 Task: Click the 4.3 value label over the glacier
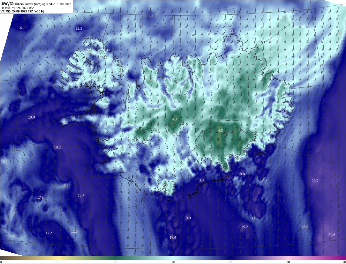(175, 119)
